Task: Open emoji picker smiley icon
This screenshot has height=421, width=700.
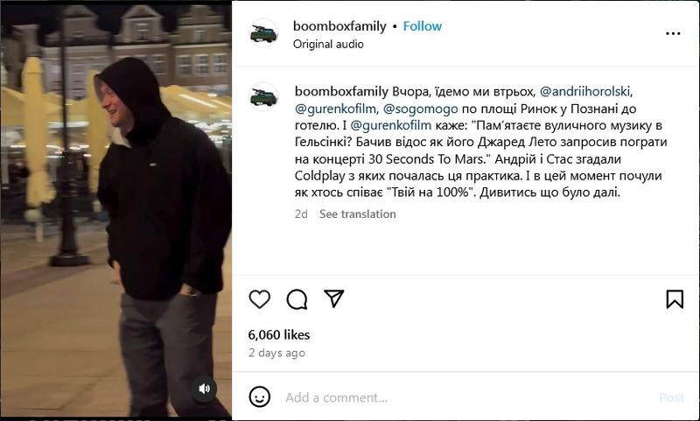Action: click(x=259, y=396)
